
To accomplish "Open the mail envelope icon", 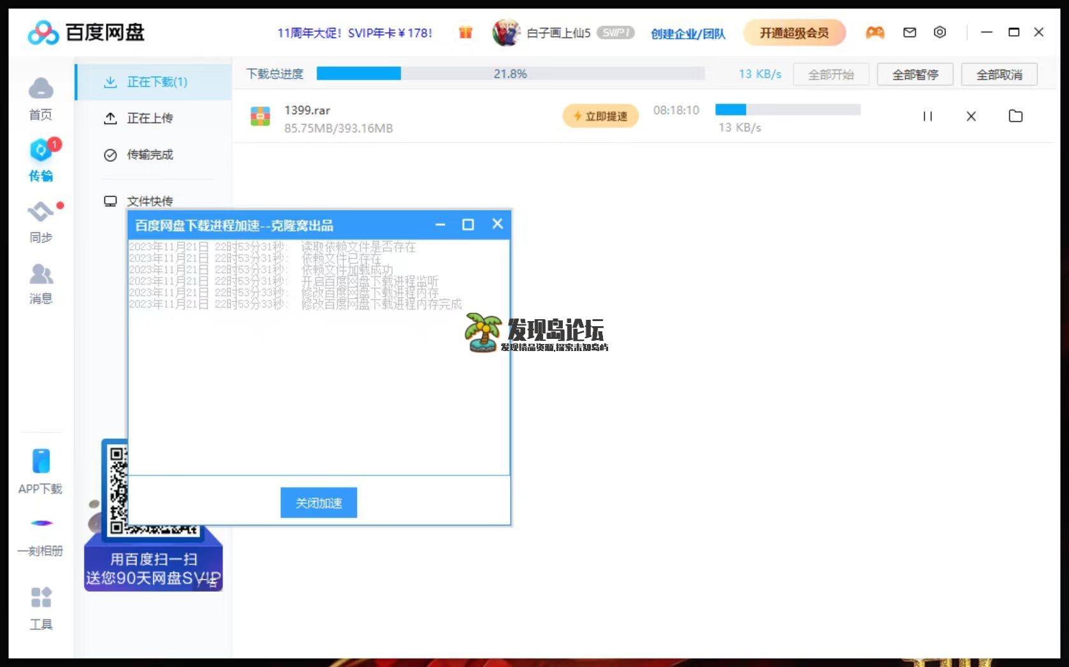I will coord(910,32).
